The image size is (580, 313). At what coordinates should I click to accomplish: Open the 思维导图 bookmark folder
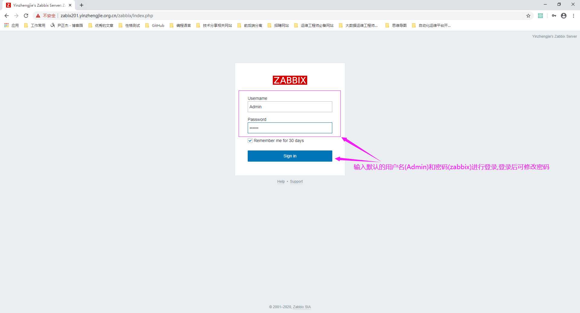point(396,25)
